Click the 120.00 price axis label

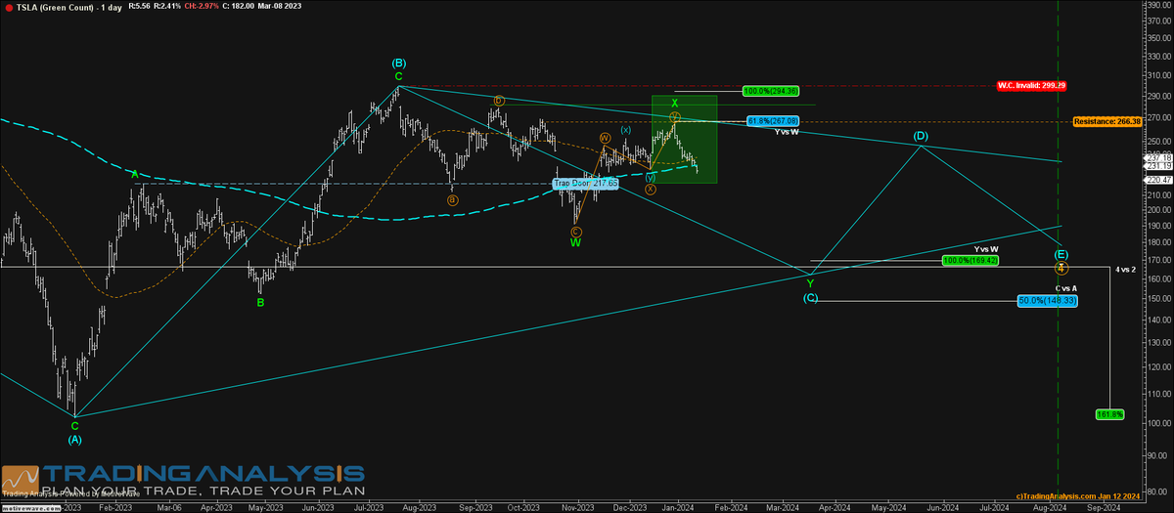[1160, 368]
